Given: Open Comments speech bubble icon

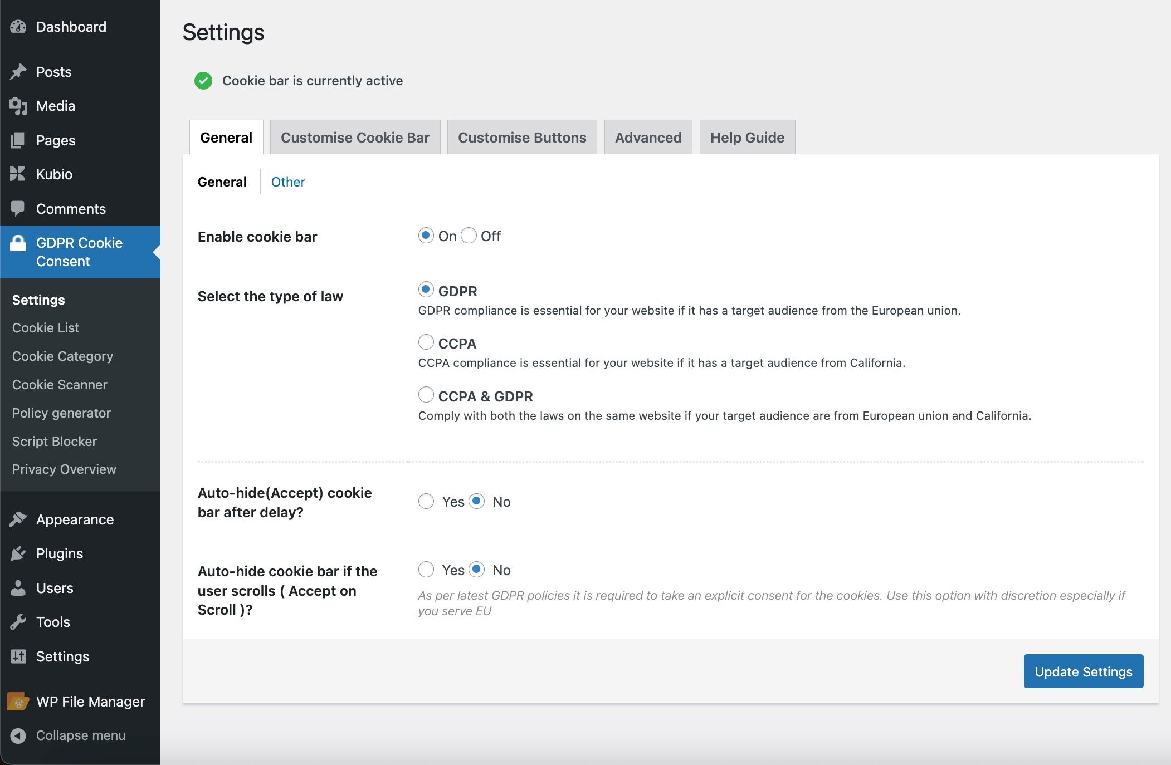Looking at the screenshot, I should tap(18, 208).
